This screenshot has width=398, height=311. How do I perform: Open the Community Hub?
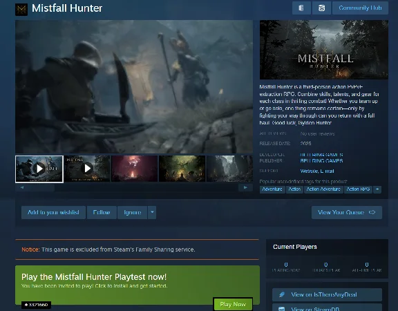(360, 8)
